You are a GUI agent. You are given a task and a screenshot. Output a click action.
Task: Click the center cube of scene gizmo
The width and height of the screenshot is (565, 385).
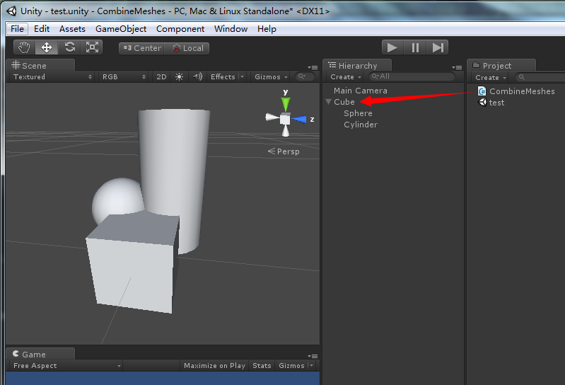tap(285, 120)
